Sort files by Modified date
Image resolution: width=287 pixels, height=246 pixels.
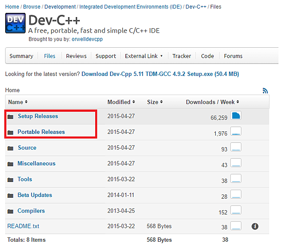pos(121,102)
